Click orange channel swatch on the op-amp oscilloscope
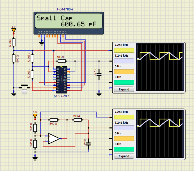The height and width of the screenshot is (171, 194). click(x=124, y=138)
